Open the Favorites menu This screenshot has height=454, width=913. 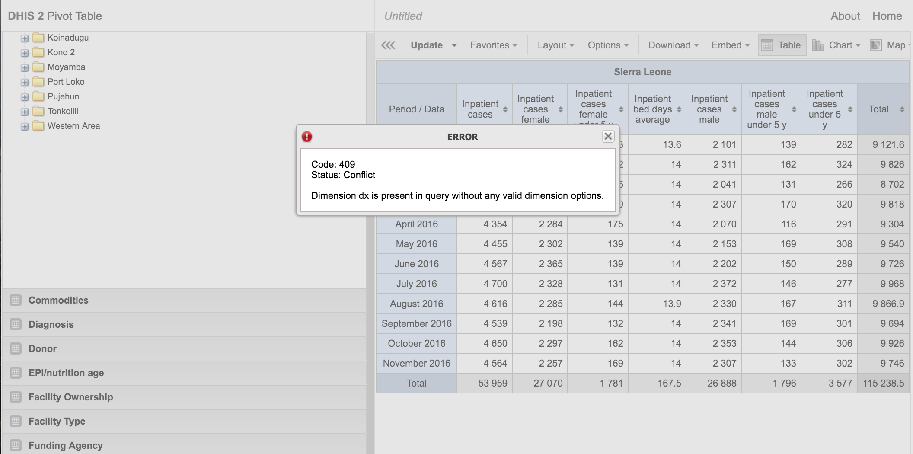(493, 45)
